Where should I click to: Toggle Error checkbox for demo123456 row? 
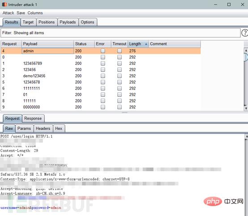(x=103, y=76)
